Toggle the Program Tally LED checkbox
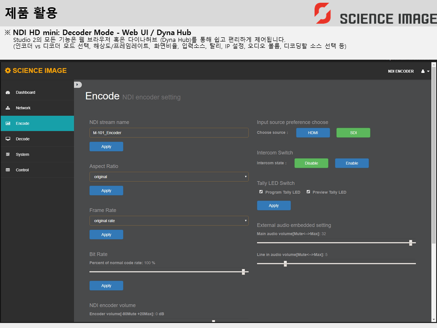This screenshot has height=328, width=437. click(x=261, y=192)
